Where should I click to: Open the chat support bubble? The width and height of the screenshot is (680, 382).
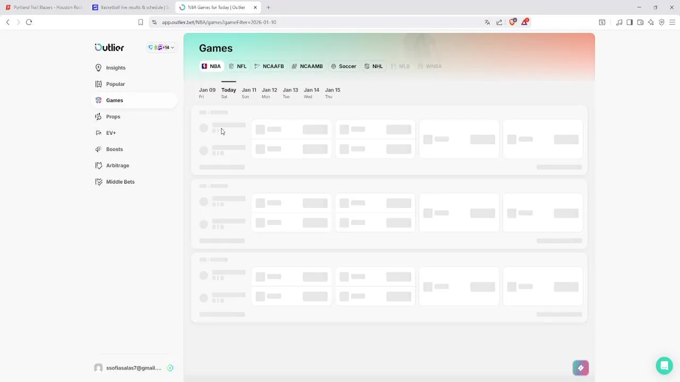(x=664, y=366)
